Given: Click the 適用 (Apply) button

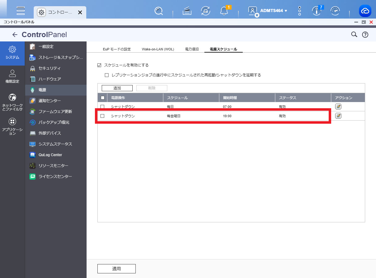Looking at the screenshot, I should pyautogui.click(x=117, y=269).
